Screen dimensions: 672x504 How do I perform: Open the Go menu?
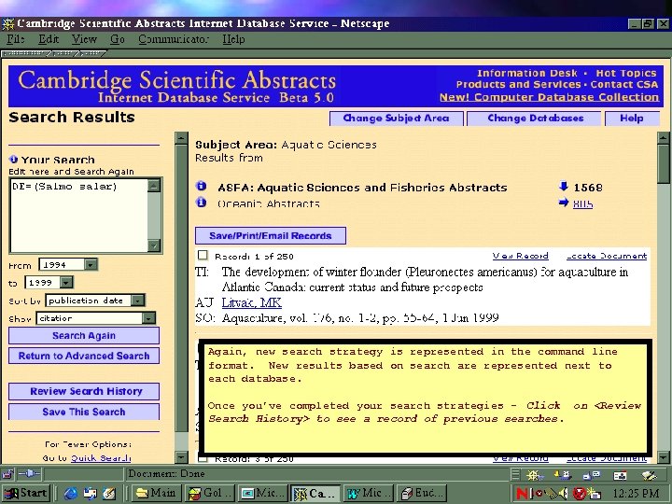point(117,39)
